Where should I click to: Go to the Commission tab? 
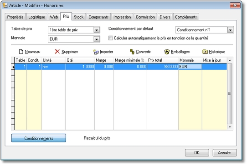tap(145, 17)
